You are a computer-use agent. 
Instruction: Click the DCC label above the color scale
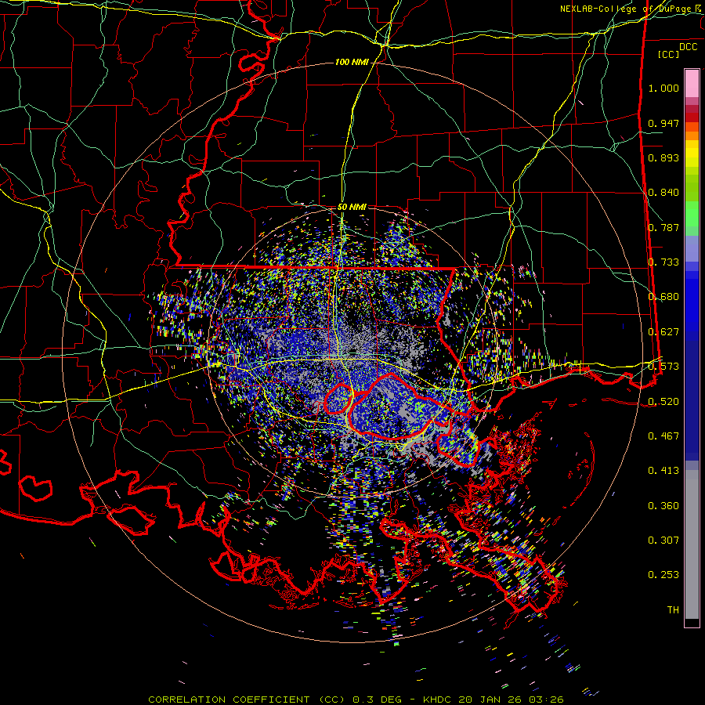coord(688,47)
